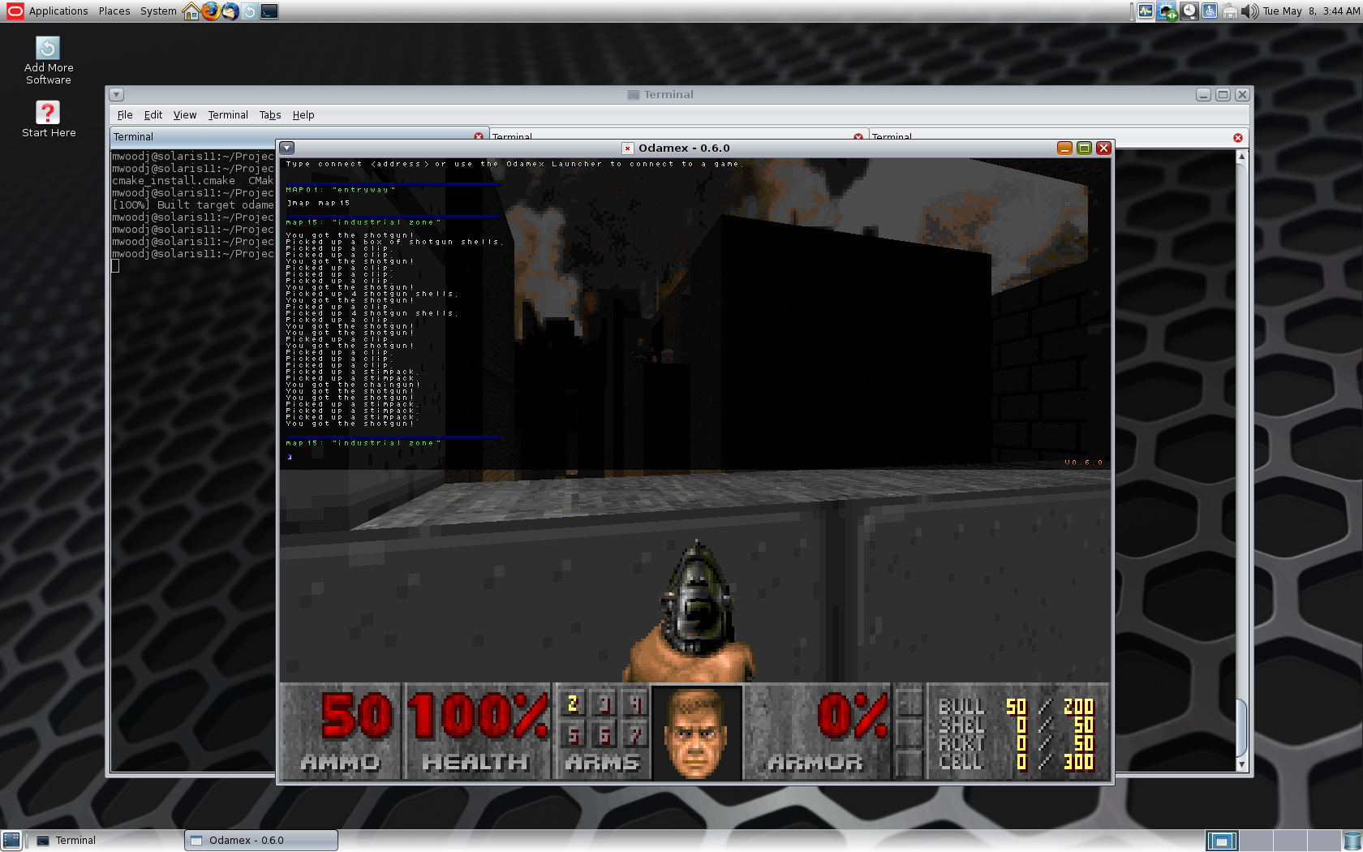Open the Edit menu in Terminal
1363x852 pixels.
point(153,115)
